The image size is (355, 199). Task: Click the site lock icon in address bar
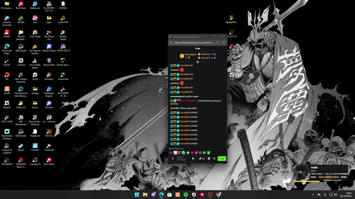click(171, 43)
